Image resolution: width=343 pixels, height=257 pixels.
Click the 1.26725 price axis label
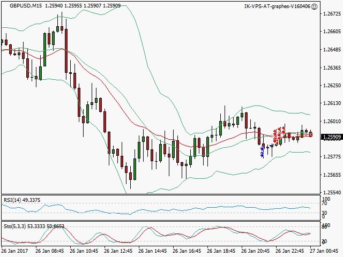pos(332,14)
